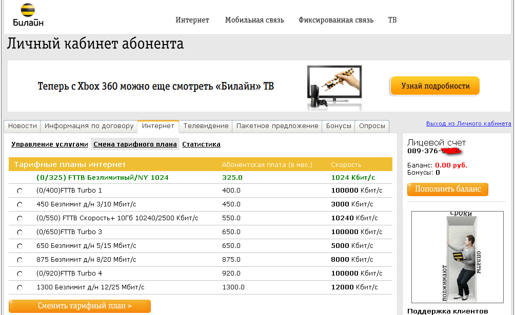Image resolution: width=515 pixels, height=315 pixels.
Task: Pick the FTTB Turbo 3 radio button
Action: click(x=20, y=233)
